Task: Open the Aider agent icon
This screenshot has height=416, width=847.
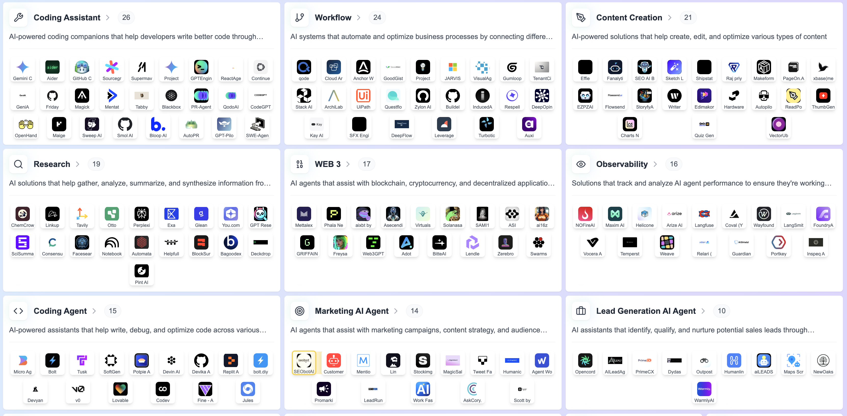Action: [x=52, y=67]
